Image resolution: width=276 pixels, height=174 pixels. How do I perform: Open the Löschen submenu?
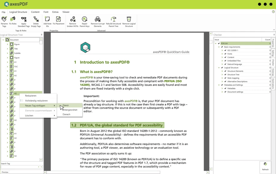[x=38, y=115]
